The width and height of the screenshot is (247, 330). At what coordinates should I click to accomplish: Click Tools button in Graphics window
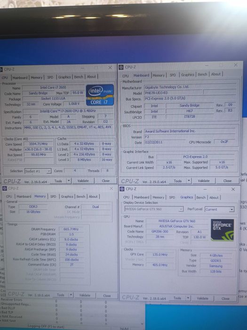point(177,298)
